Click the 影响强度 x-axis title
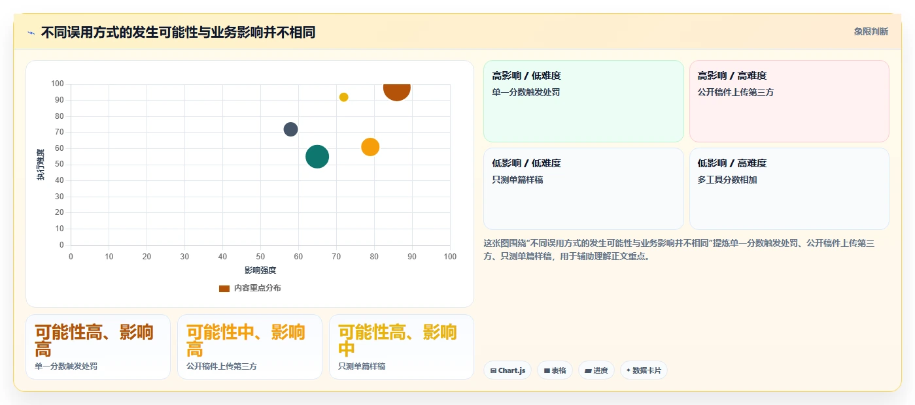The height and width of the screenshot is (405, 915). coord(260,270)
